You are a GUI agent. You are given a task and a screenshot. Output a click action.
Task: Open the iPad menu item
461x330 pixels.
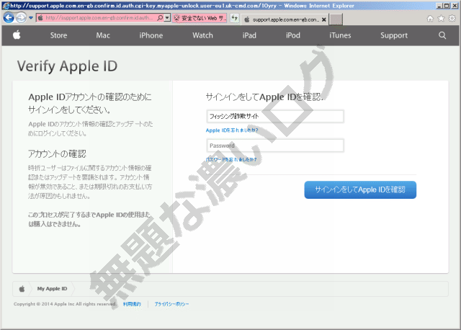(249, 35)
